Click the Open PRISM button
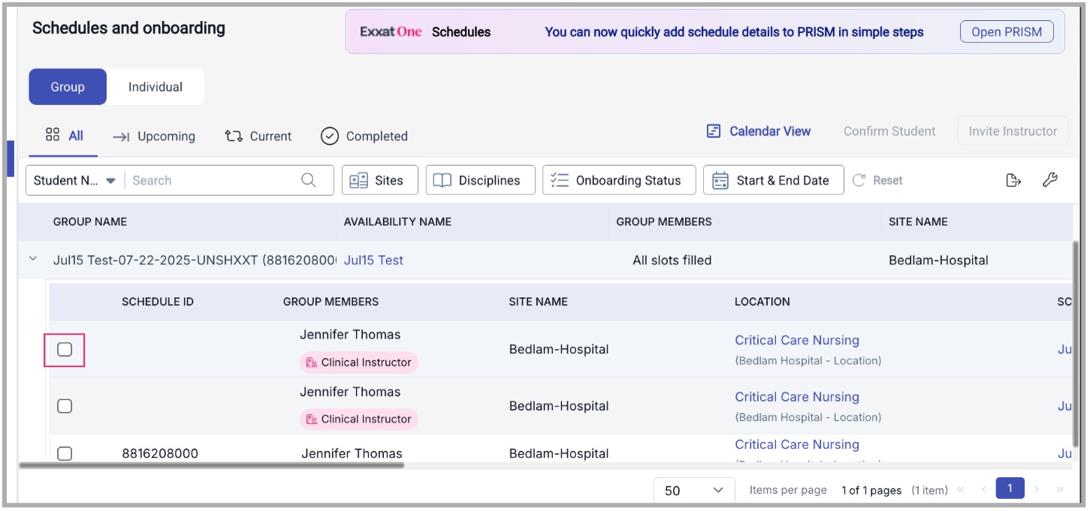This screenshot has height=511, width=1090. point(1007,32)
